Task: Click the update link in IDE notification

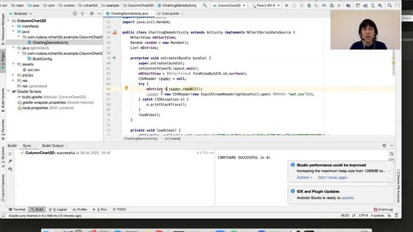Action: point(347,198)
